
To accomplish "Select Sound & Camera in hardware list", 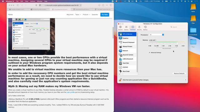I will [x=127, y=55].
